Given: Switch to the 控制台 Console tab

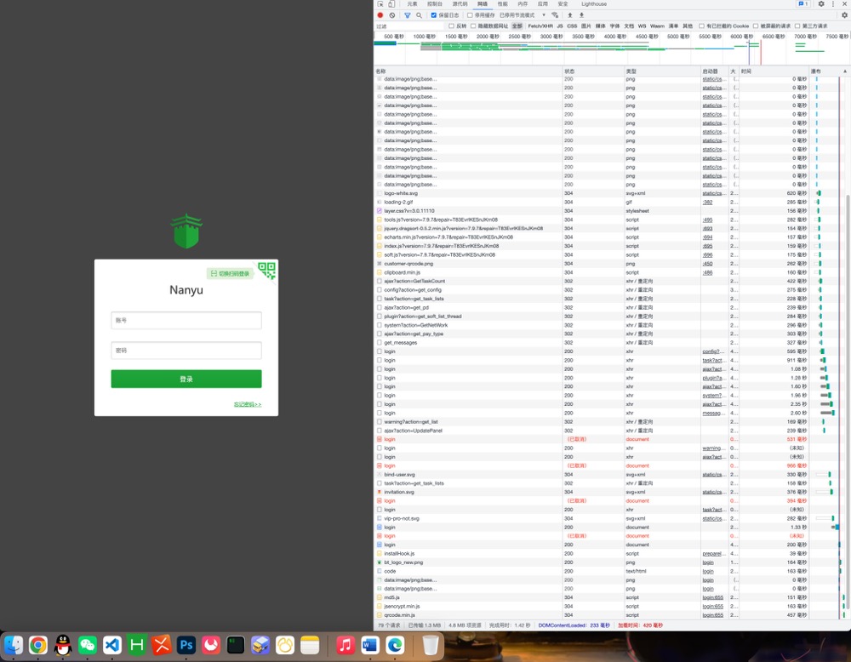Looking at the screenshot, I should (435, 3).
